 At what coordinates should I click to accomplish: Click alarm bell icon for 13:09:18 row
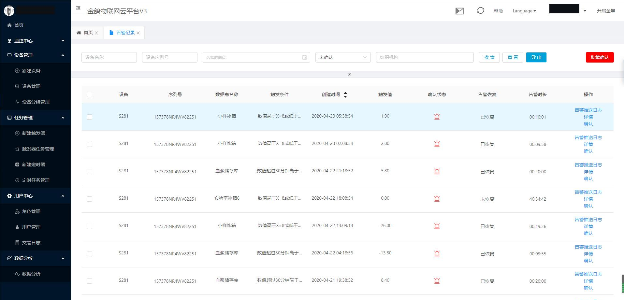[437, 226]
